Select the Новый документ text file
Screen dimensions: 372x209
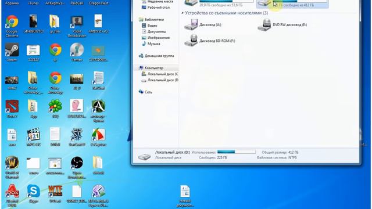tap(185, 196)
